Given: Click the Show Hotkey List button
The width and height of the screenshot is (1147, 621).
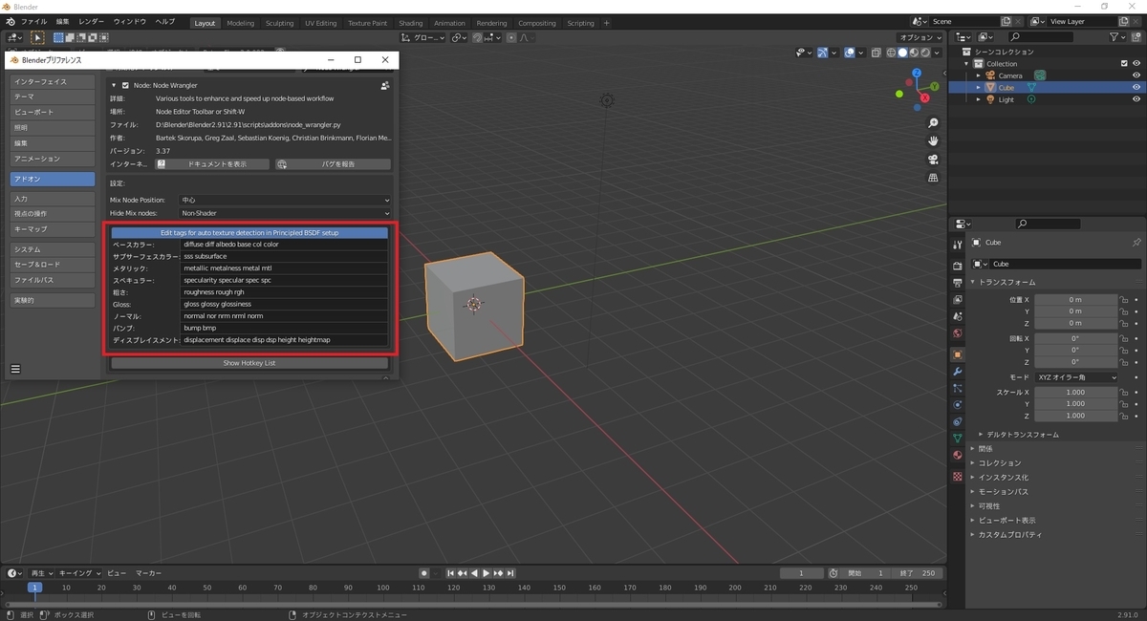Looking at the screenshot, I should point(249,363).
